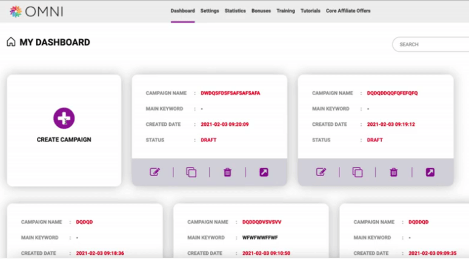Open the Tutorials tab

point(310,11)
